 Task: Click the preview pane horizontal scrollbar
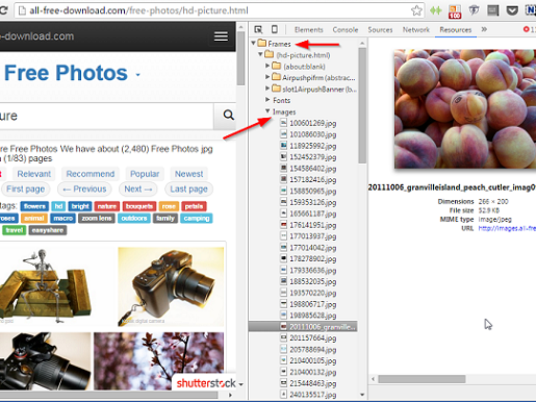pos(422,379)
